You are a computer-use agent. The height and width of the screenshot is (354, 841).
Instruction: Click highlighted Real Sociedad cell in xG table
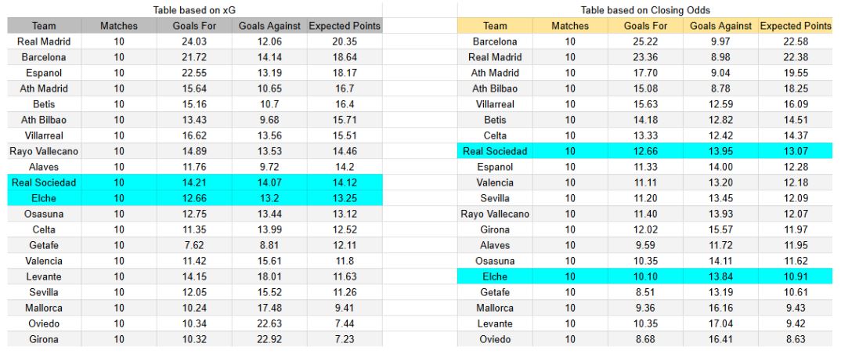point(43,182)
